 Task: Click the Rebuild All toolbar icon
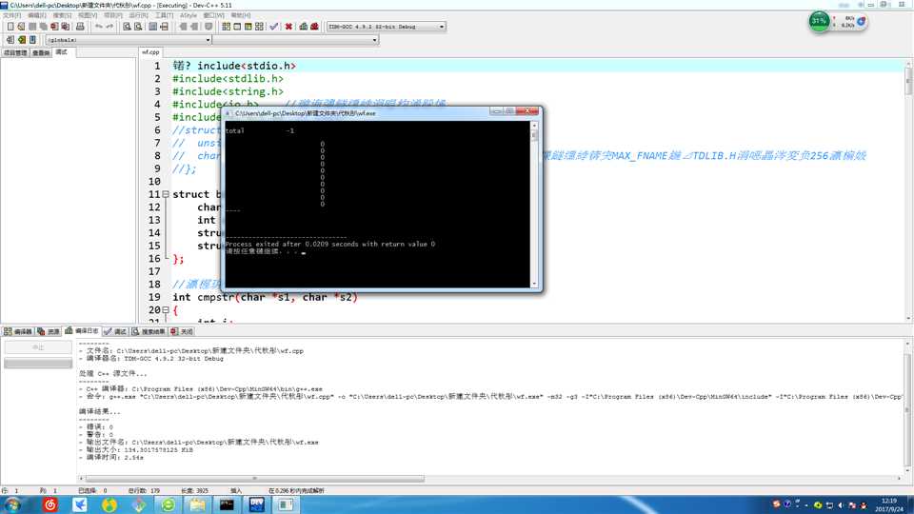pos(259,27)
